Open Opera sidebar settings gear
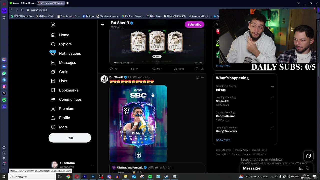Viewport: 320px width, 180px height. coord(4,158)
